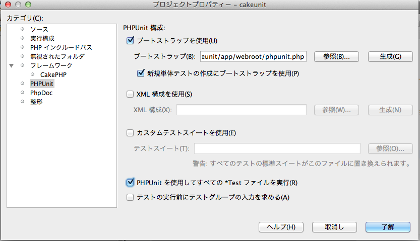Select the CakePHP framework item
The width and height of the screenshot is (420, 241).
pos(53,74)
